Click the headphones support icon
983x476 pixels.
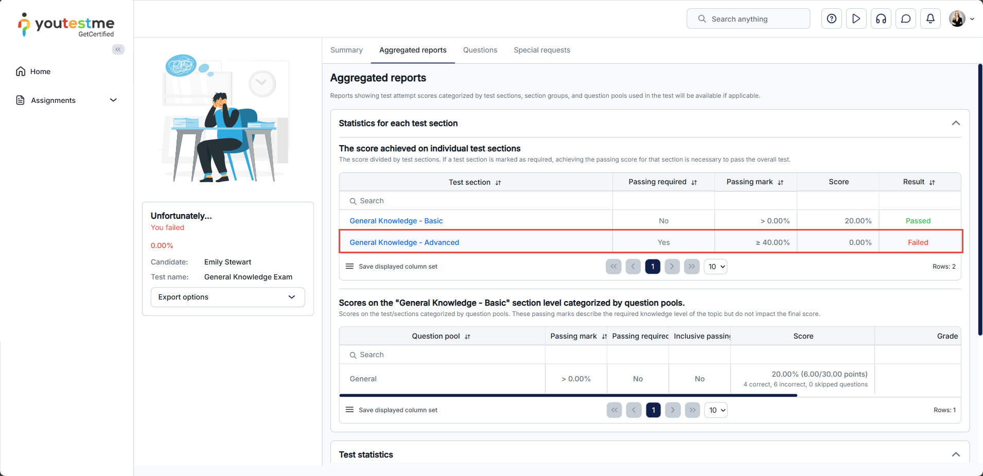click(x=881, y=19)
